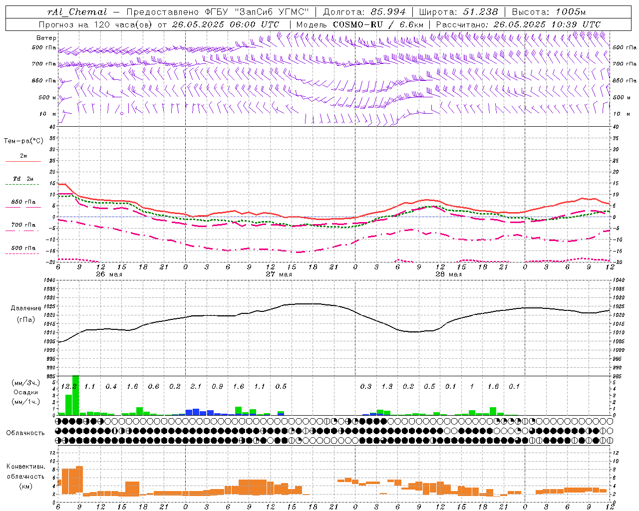Click the Долгота: 85.994 header field
Viewport: 639px width, 511px height.
pyautogui.click(x=366, y=12)
